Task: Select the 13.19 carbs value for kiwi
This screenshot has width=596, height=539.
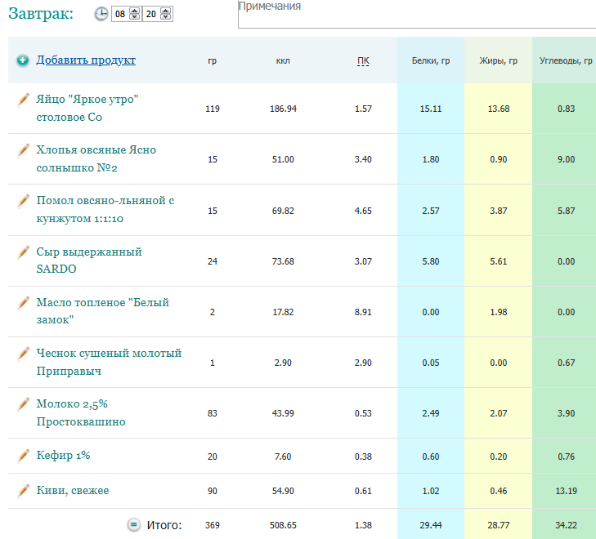Action: coord(566,491)
